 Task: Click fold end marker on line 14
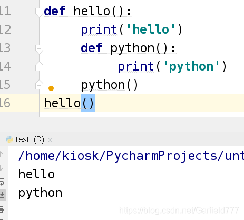[x=39, y=66]
